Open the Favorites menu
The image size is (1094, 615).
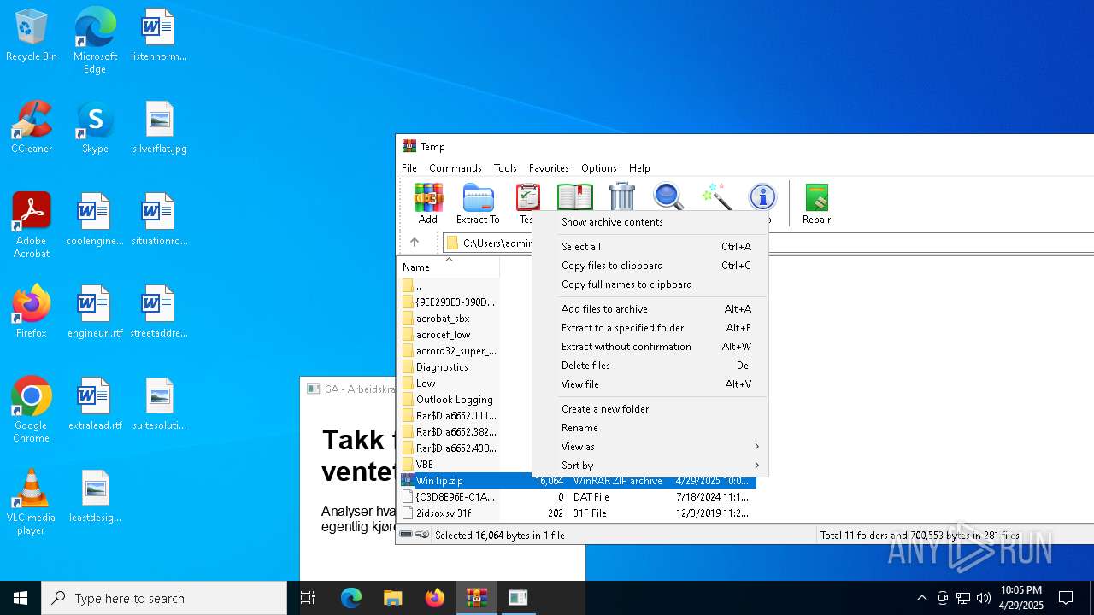pyautogui.click(x=549, y=168)
